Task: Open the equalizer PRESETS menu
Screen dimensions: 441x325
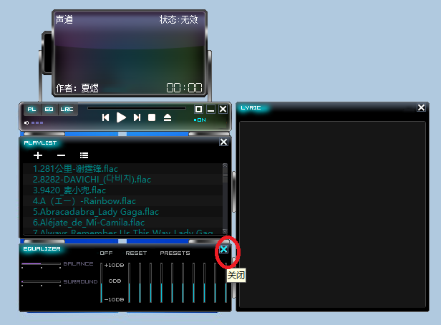Action: pyautogui.click(x=175, y=253)
